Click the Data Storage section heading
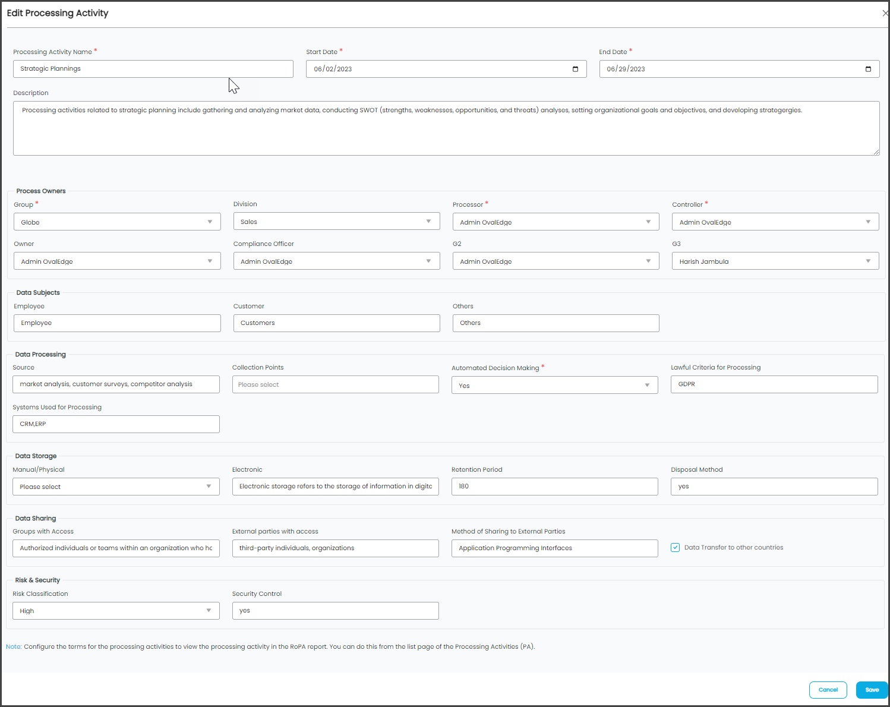This screenshot has height=707, width=890. 36,456
